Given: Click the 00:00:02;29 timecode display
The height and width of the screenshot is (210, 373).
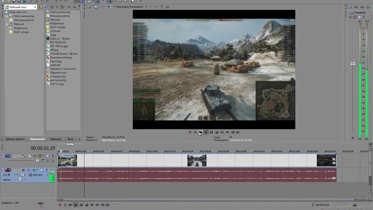Looking at the screenshot, I should pos(43,148).
